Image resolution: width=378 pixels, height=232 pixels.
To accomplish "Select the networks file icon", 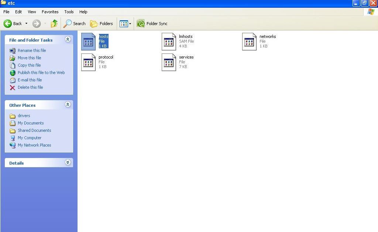I will pyautogui.click(x=249, y=42).
